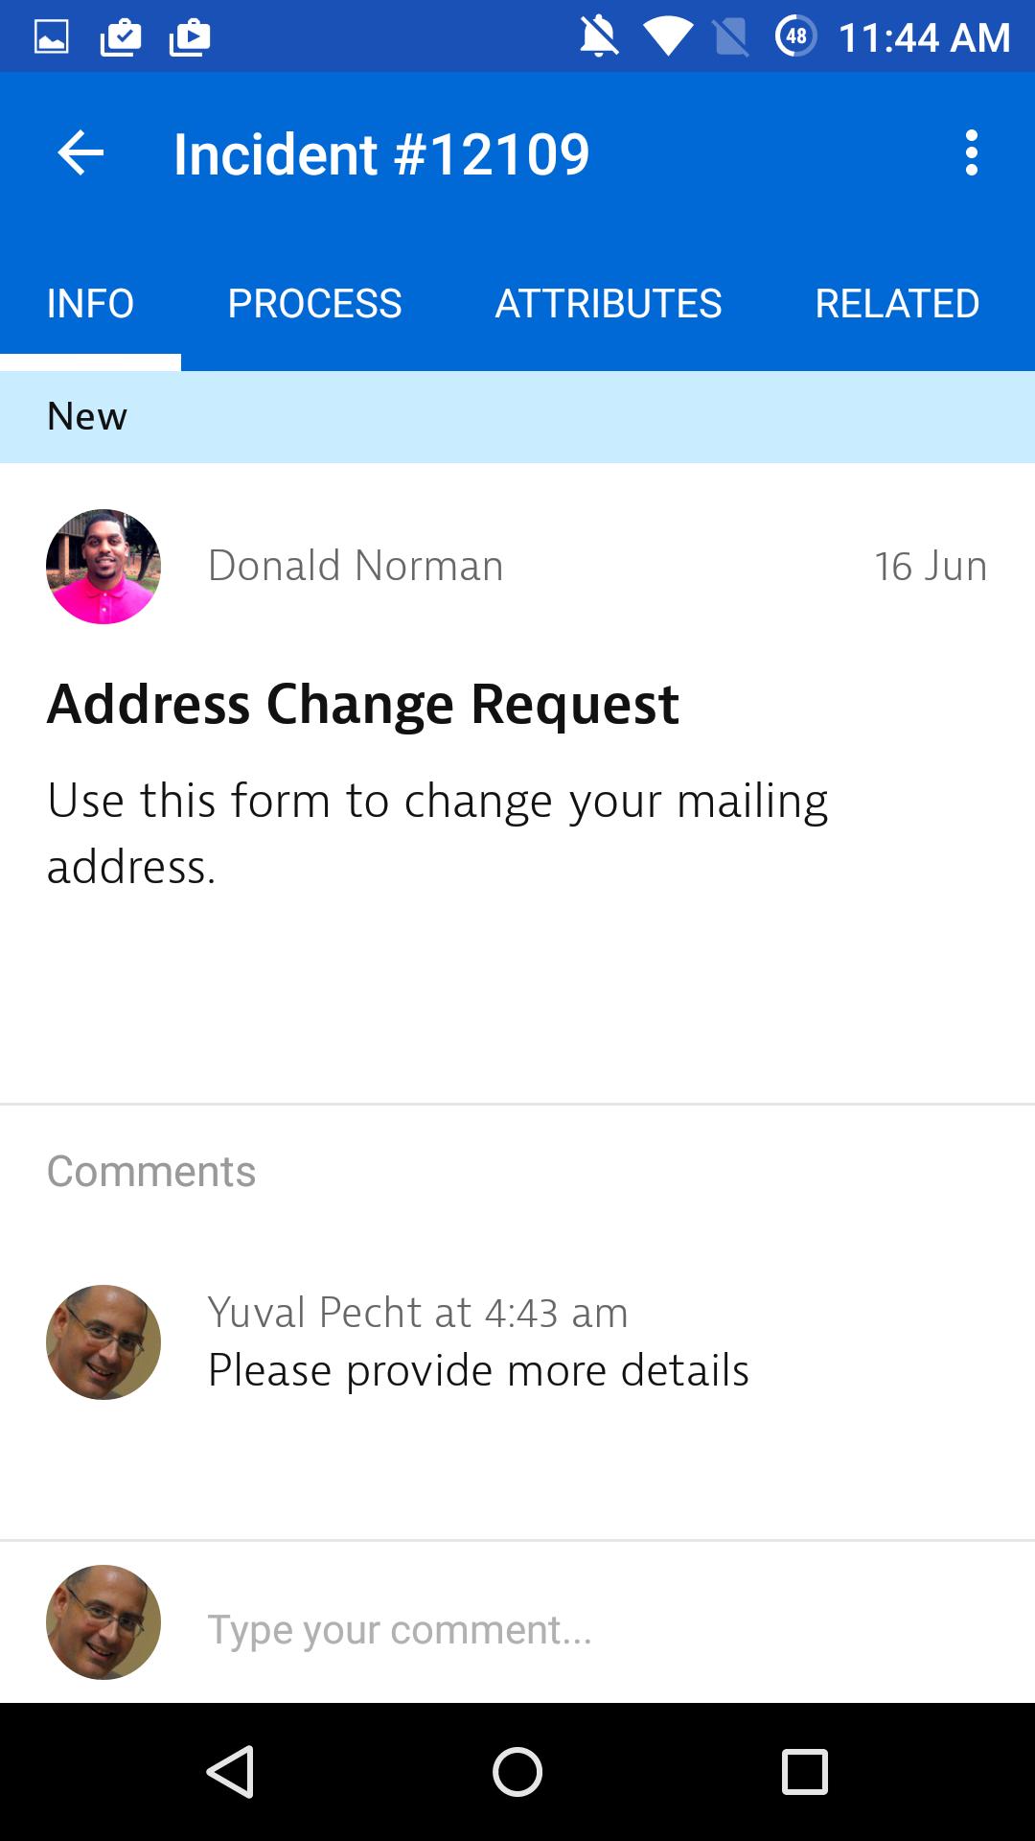Tap the Donald Norman name link
This screenshot has height=1841, width=1035.
coord(356,566)
